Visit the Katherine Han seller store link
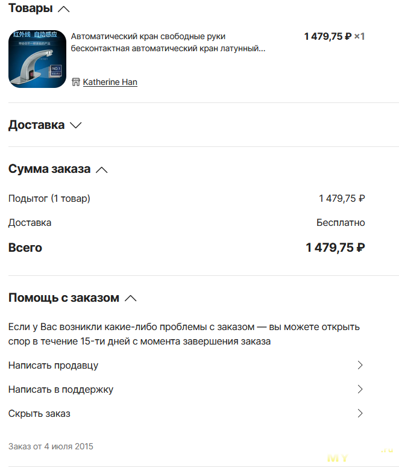399x468 pixels. pos(110,82)
